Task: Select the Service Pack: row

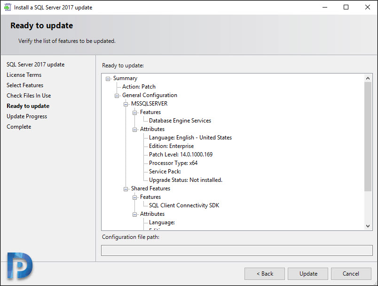Action: [x=165, y=172]
